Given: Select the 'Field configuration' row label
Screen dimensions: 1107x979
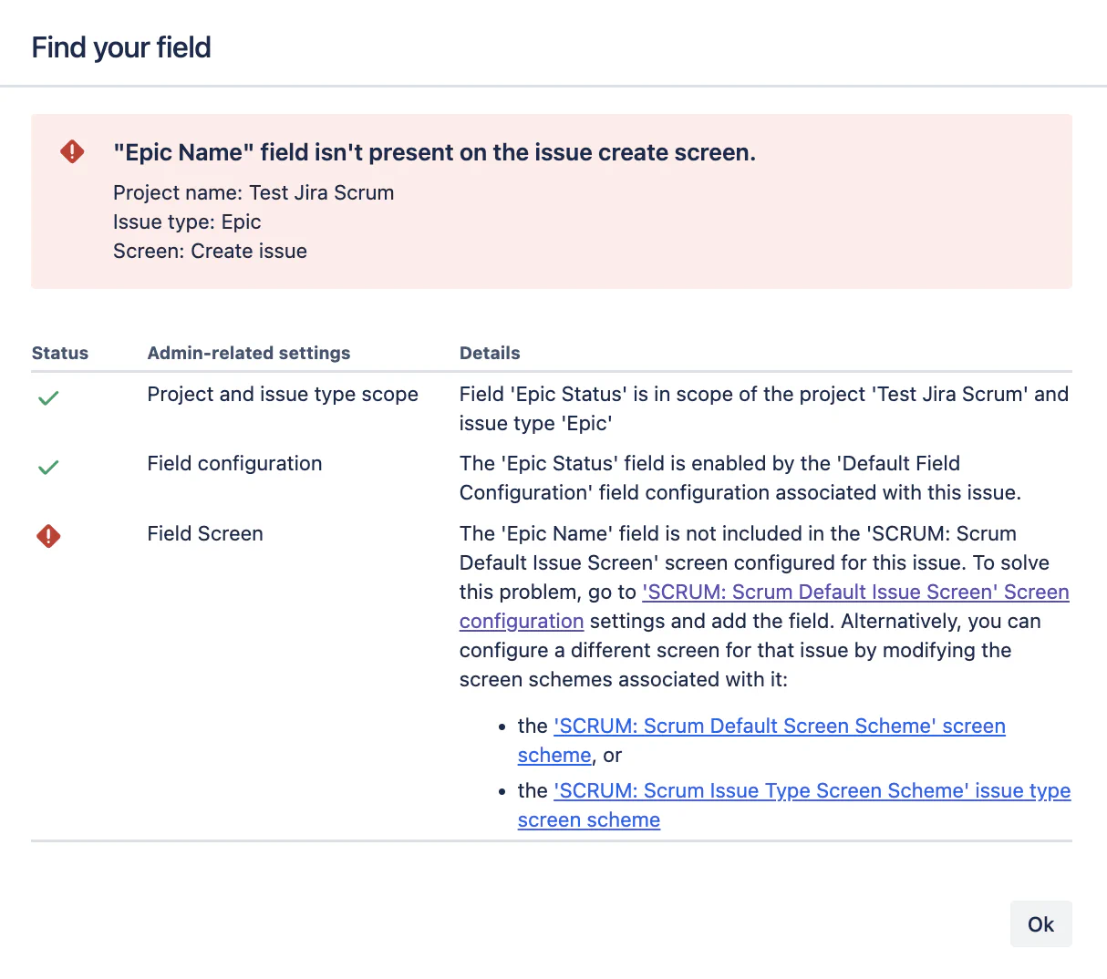Looking at the screenshot, I should [x=234, y=463].
